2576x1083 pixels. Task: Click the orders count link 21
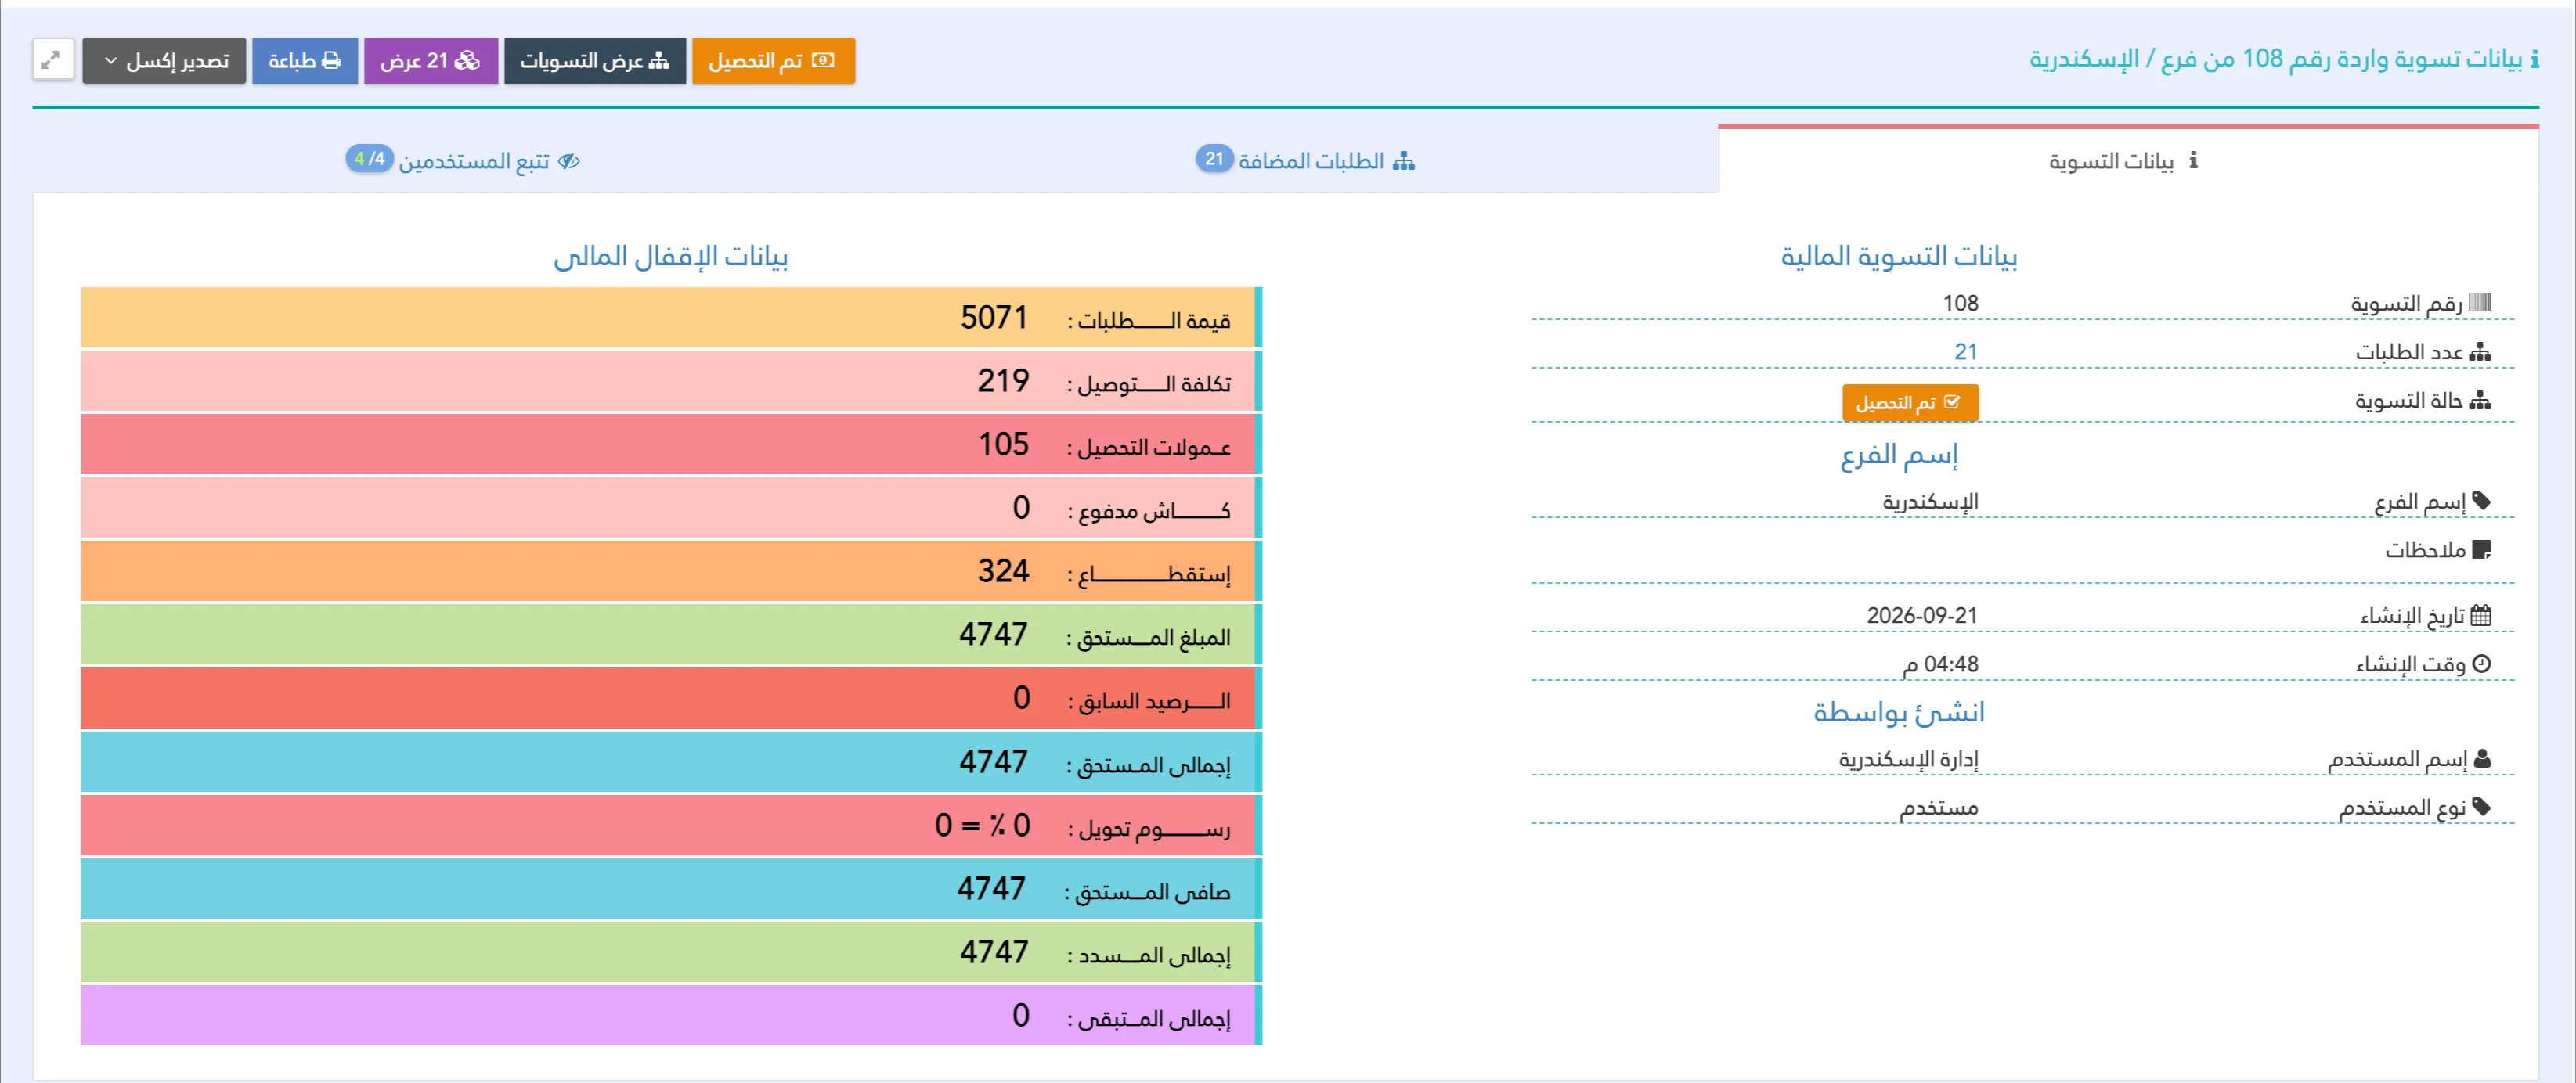click(1966, 351)
